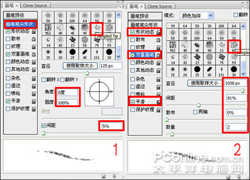Click lock icon beside 其他动态 in right panel
This screenshot has height=180, width=250.
click(x=158, y=70)
